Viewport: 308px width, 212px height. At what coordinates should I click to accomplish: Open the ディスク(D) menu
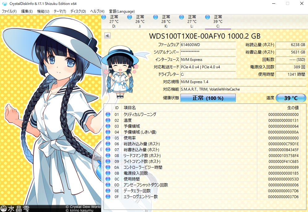(x=78, y=11)
